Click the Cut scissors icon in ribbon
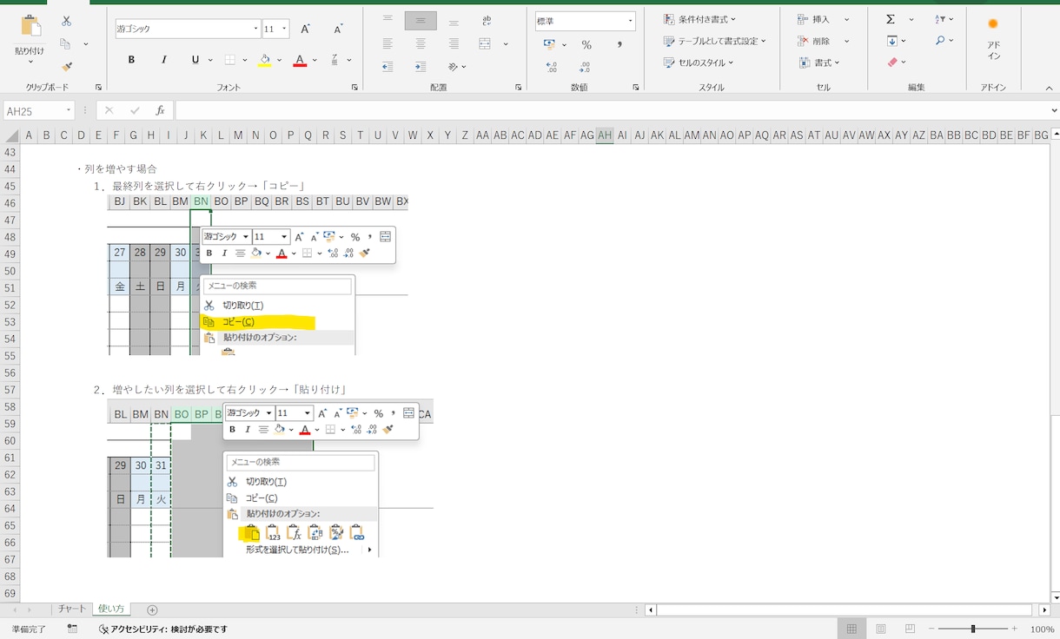 [x=67, y=21]
